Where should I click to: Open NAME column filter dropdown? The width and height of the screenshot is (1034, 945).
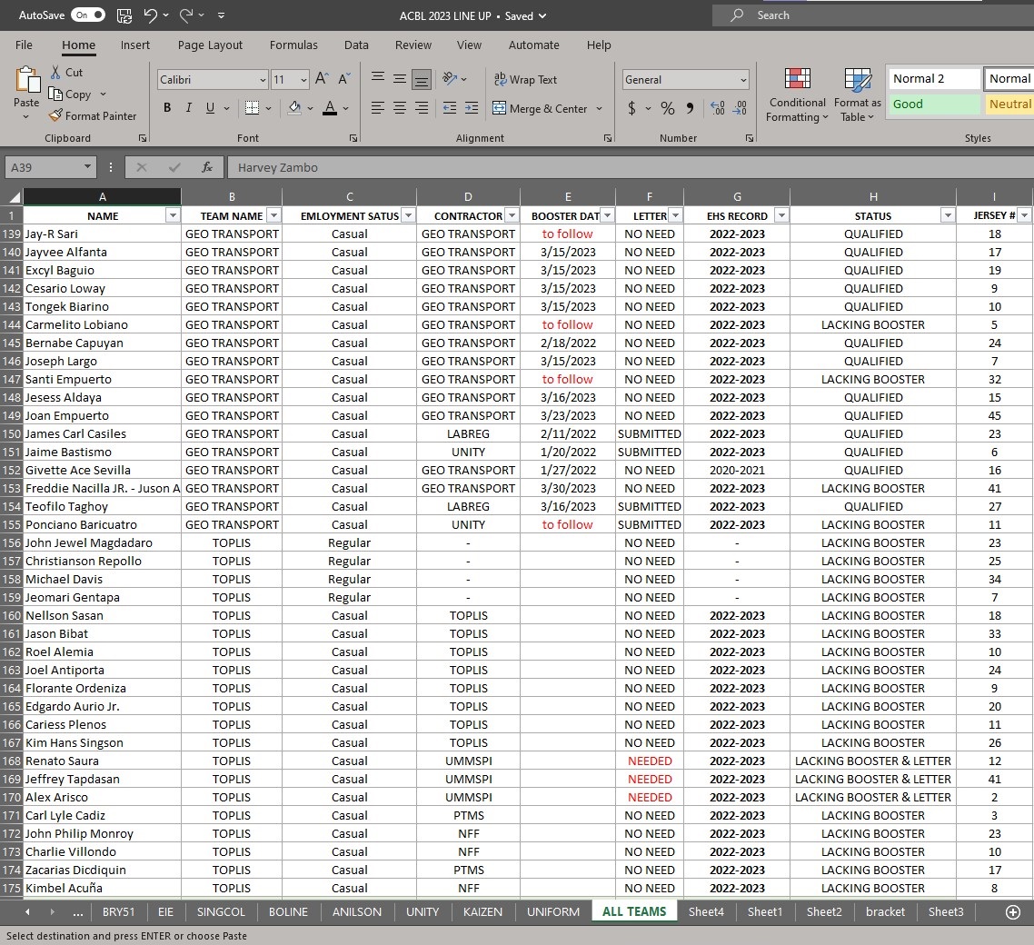(173, 215)
